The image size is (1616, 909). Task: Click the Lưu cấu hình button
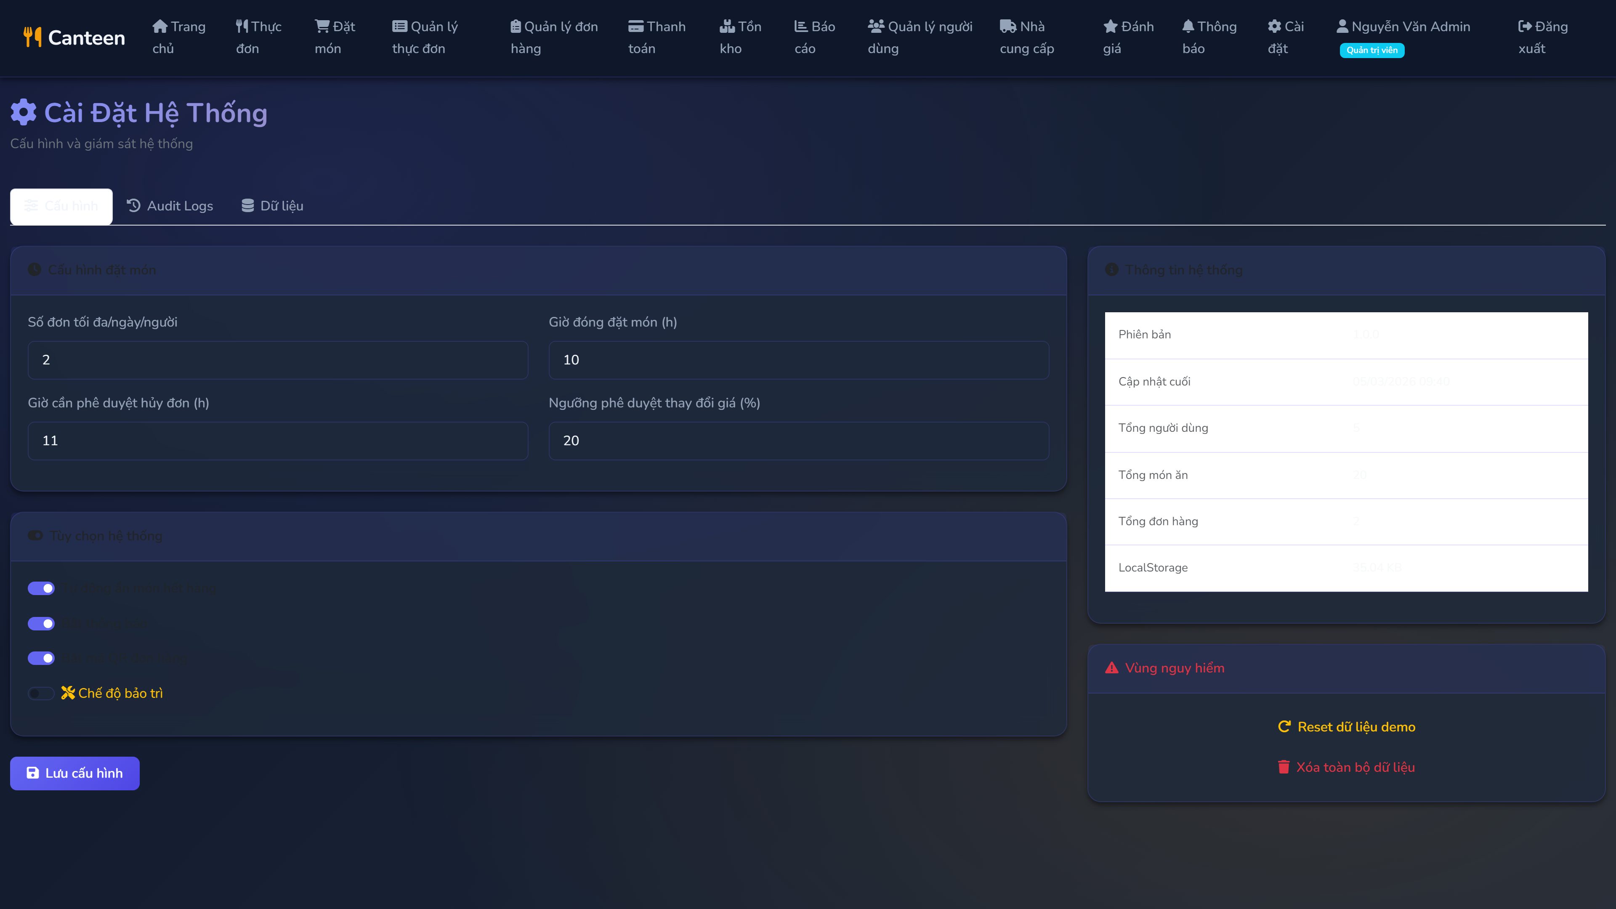pyautogui.click(x=74, y=773)
